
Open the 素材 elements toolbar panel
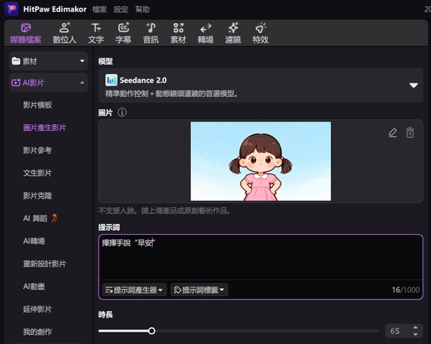tap(178, 34)
